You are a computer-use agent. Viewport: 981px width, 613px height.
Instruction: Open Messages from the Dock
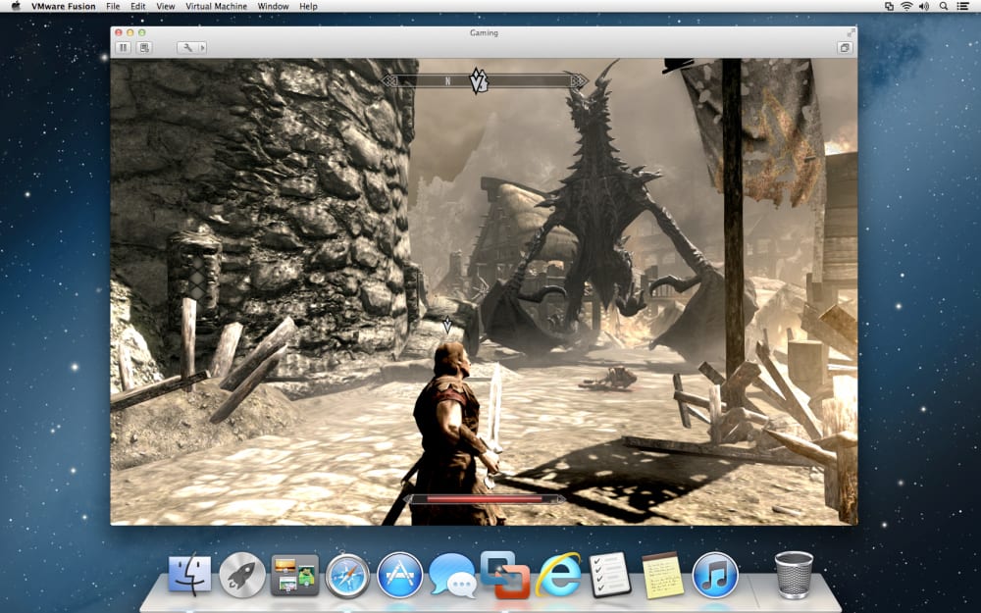[453, 576]
